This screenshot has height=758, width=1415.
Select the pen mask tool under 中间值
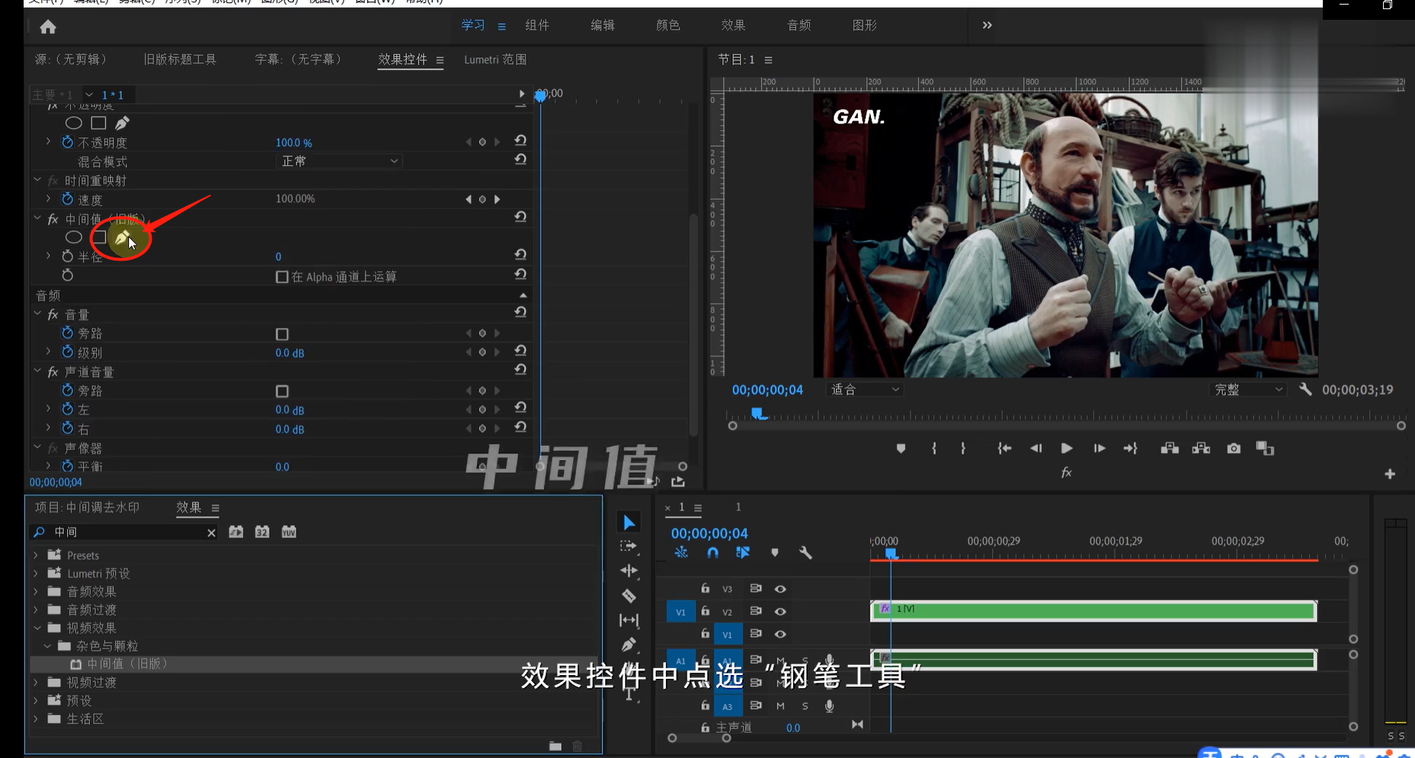(121, 238)
